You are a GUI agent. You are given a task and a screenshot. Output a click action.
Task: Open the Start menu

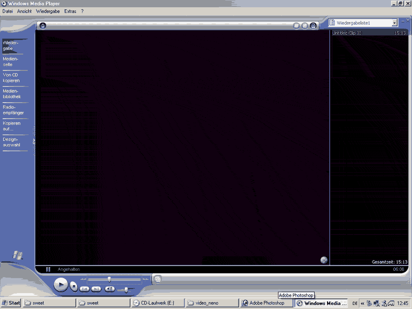11,303
